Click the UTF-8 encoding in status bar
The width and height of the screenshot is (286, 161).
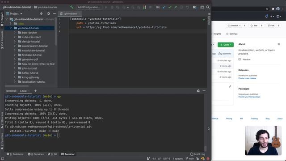(167, 159)
